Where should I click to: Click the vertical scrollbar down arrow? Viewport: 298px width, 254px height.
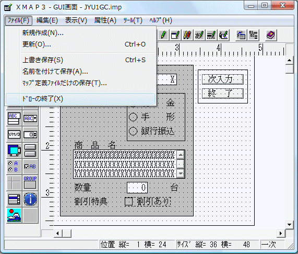click(290, 225)
